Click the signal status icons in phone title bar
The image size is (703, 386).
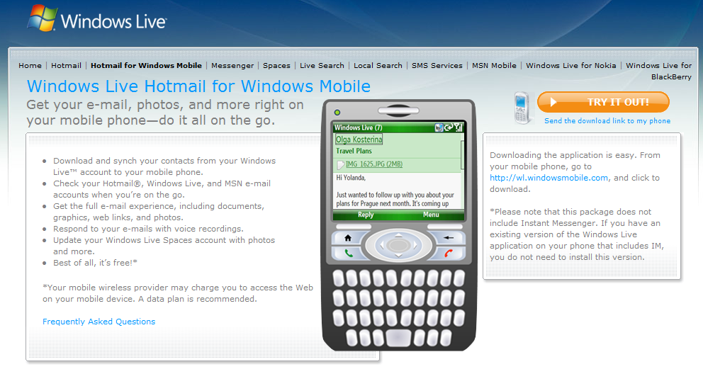click(449, 127)
